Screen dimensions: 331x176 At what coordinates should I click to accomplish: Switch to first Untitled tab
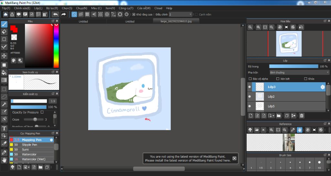(x=83, y=21)
